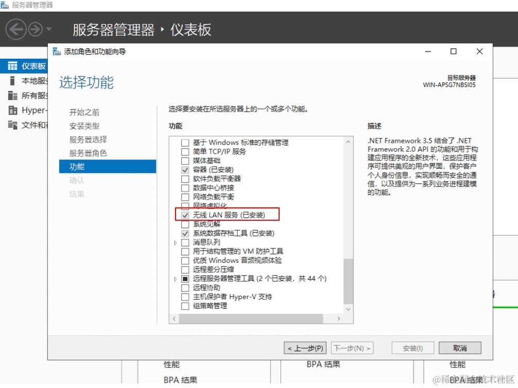Click the 上一步(P) previous button
Screen dimensions: 518x388
pyautogui.click(x=305, y=348)
